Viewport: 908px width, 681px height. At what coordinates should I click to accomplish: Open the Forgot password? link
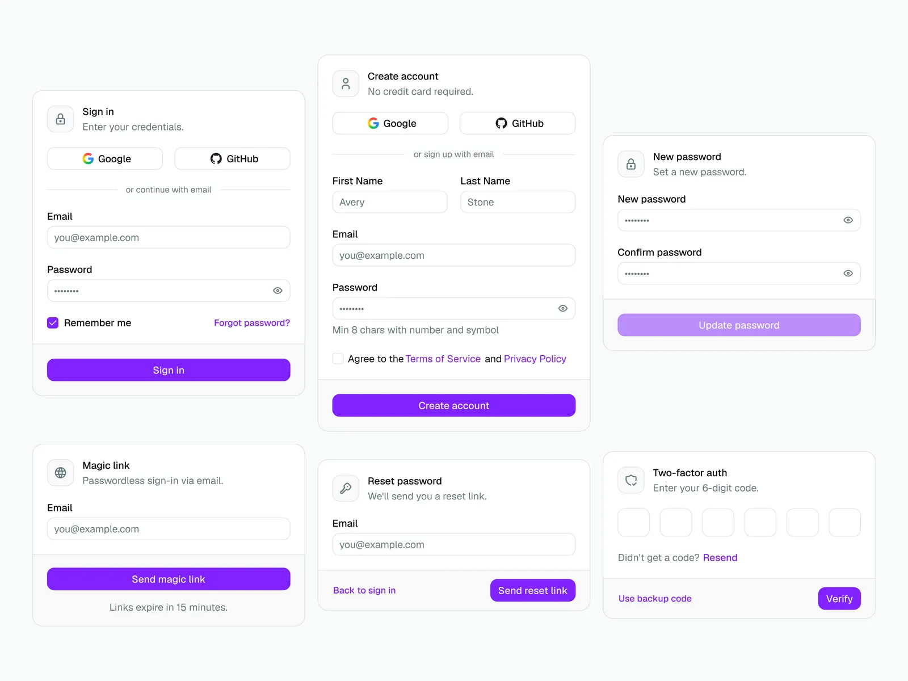251,323
